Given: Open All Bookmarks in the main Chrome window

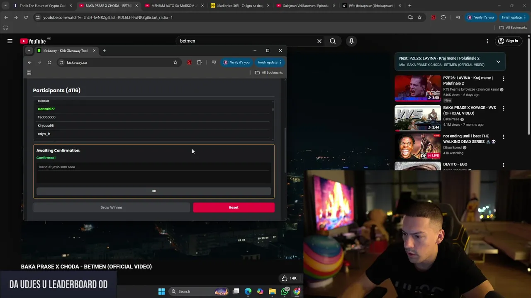Looking at the screenshot, I should pyautogui.click(x=513, y=27).
